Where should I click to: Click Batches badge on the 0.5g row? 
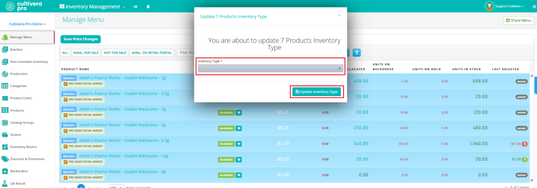69,141
